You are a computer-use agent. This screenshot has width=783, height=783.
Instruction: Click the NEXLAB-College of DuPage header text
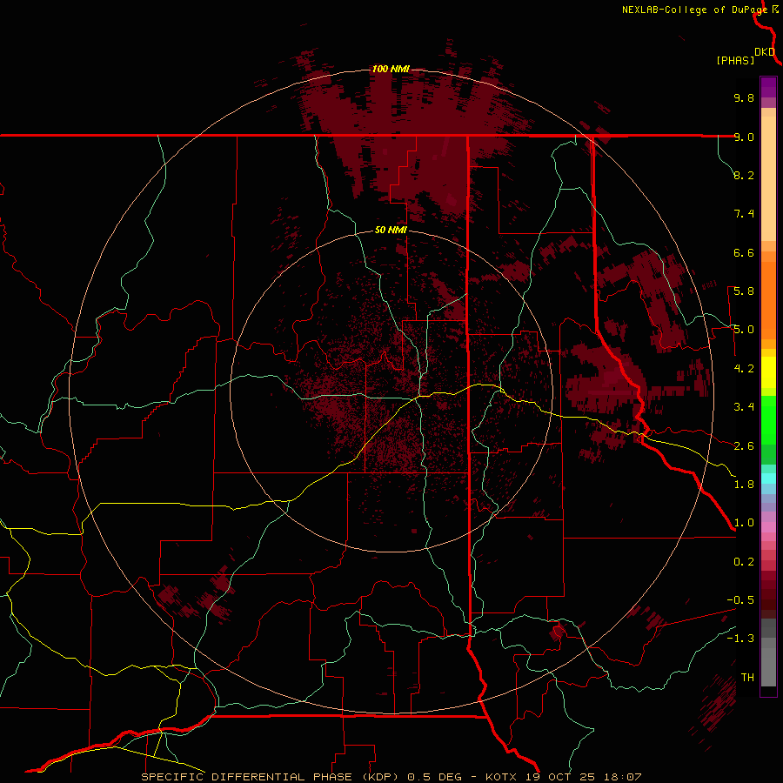click(x=696, y=10)
